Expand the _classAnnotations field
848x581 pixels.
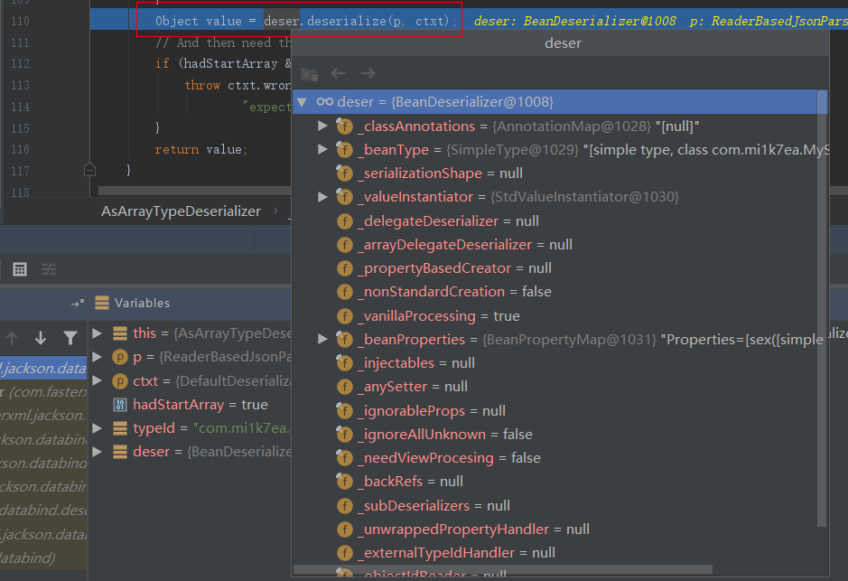pyautogui.click(x=323, y=127)
